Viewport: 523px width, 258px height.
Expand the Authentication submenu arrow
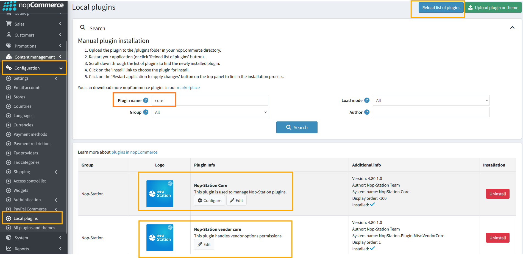point(56,200)
